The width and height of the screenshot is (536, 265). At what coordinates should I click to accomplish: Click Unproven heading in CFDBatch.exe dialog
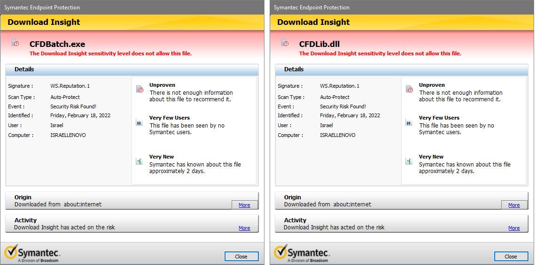coord(163,85)
